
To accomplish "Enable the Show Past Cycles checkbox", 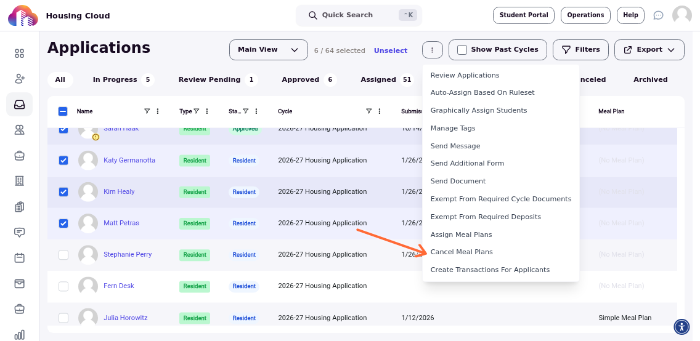I will 462,50.
